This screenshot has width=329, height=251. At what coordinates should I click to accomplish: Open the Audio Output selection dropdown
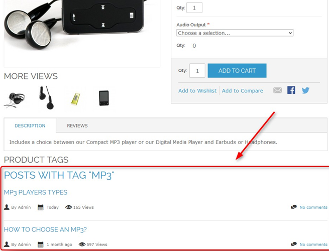[x=235, y=33]
